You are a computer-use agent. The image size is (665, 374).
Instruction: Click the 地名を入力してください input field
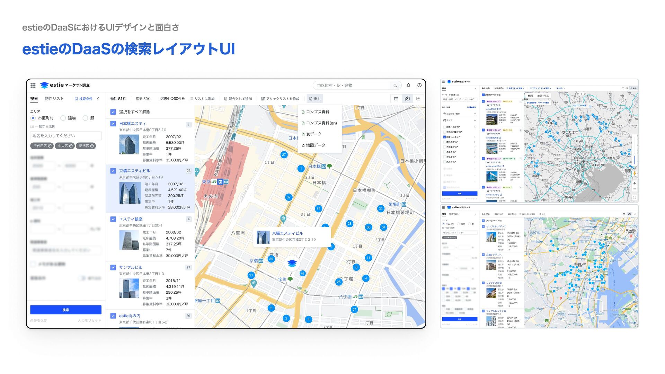click(66, 136)
